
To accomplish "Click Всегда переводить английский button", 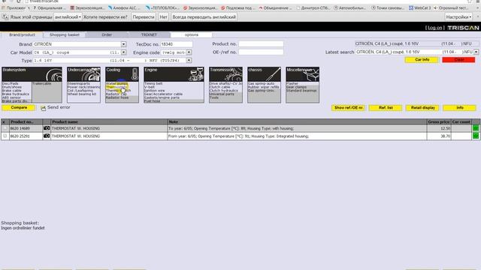I will click(204, 17).
